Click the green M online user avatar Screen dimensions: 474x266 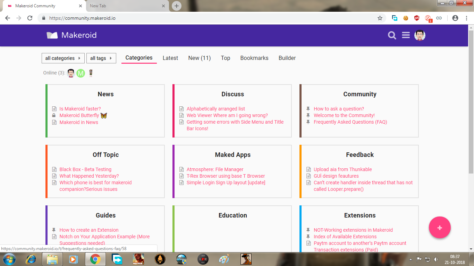[x=81, y=73]
